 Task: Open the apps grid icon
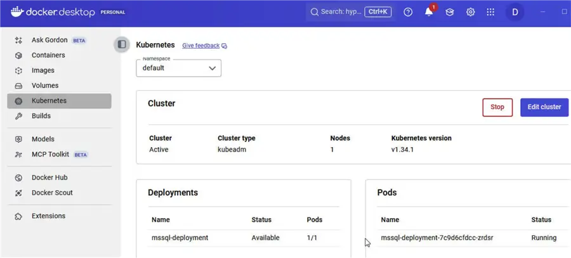(x=490, y=12)
